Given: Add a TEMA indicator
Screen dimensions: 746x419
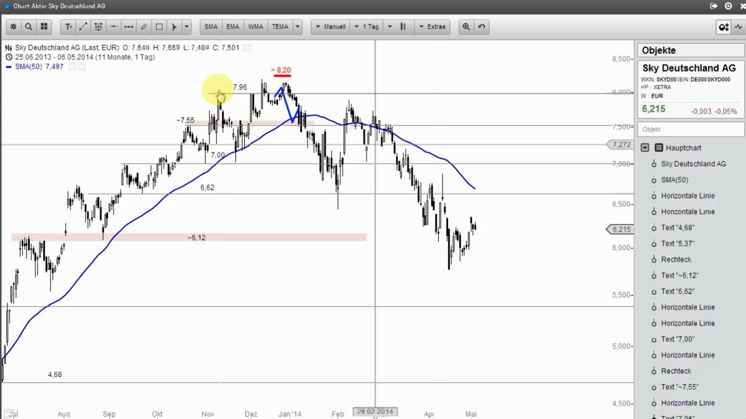Looking at the screenshot, I should click(x=280, y=27).
